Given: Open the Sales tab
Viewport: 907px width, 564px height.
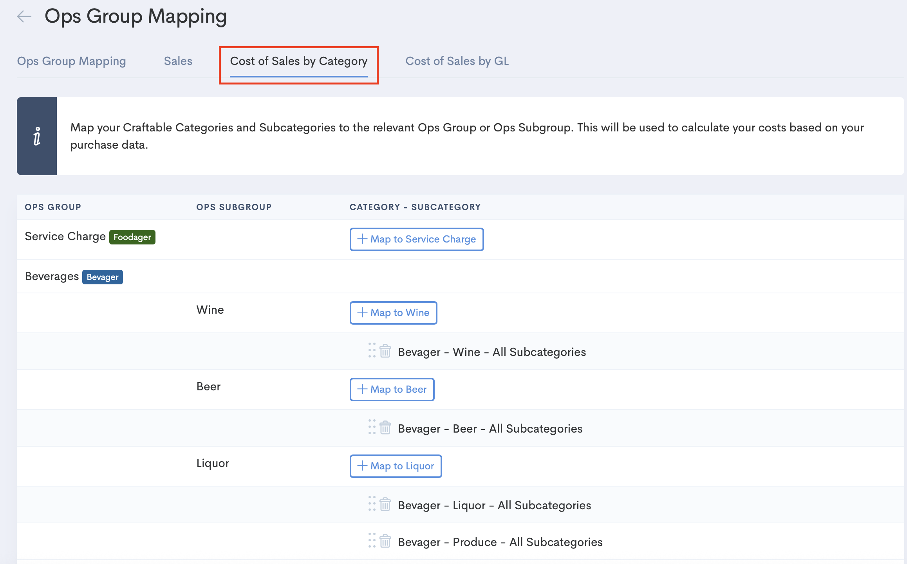Looking at the screenshot, I should (x=178, y=61).
